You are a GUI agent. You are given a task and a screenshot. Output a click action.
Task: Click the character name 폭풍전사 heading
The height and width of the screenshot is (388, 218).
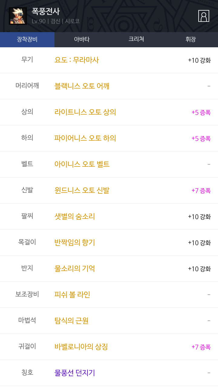click(x=46, y=12)
